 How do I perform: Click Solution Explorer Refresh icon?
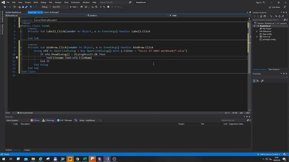pos(280,16)
